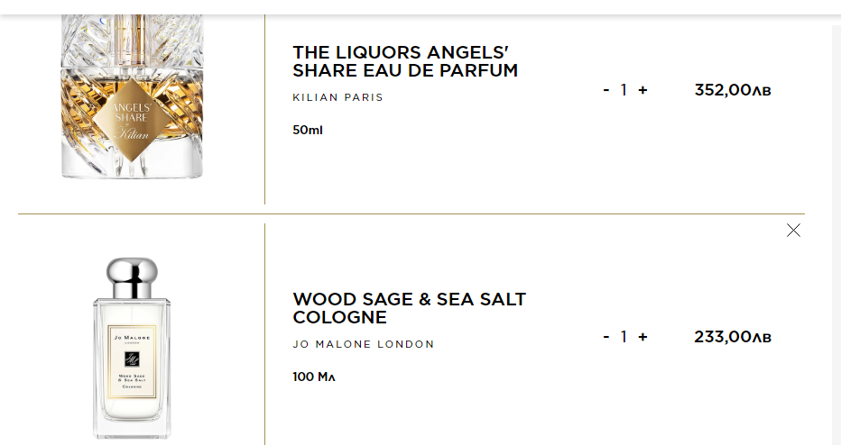Click the 50ml size label
This screenshot has width=841, height=445.
point(307,130)
